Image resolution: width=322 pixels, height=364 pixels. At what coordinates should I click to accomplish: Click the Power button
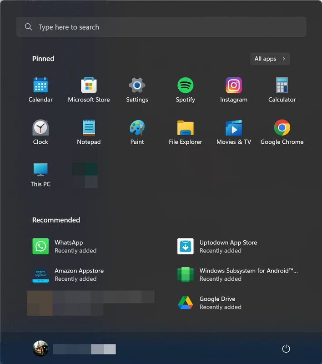(286, 349)
